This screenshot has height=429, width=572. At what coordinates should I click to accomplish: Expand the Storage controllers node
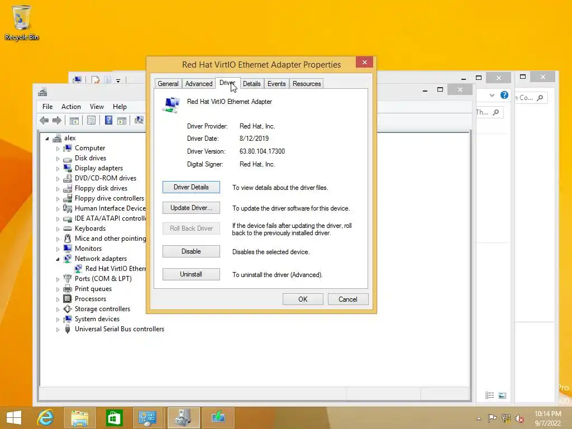58,309
